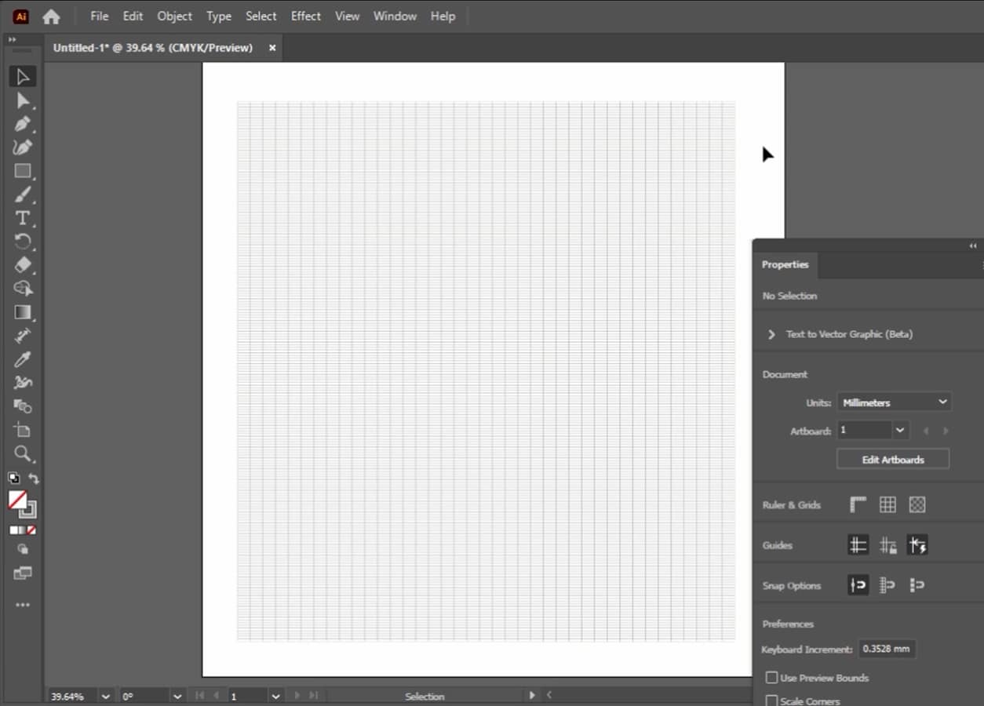
Task: Open the zoom level dropdown at 39.64%
Action: coord(105,697)
